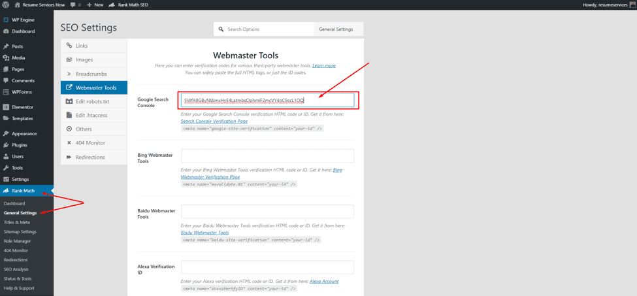Click the baidu-site-verification meta code snippet
The image size is (637, 296).
[251, 240]
